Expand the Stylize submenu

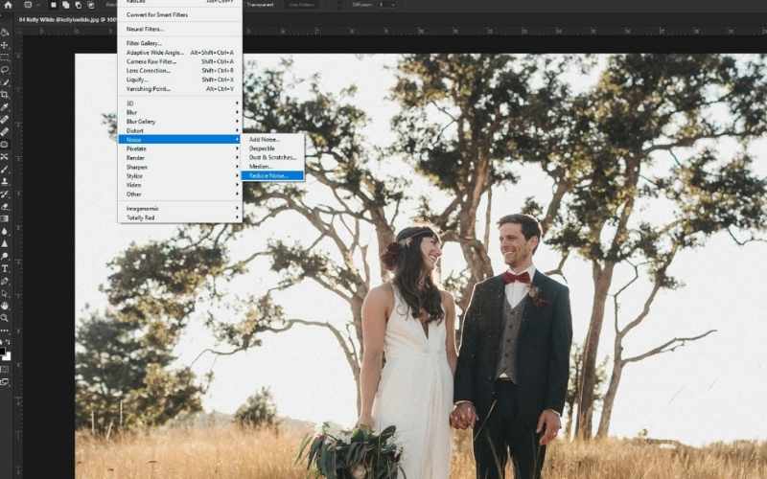[180, 176]
